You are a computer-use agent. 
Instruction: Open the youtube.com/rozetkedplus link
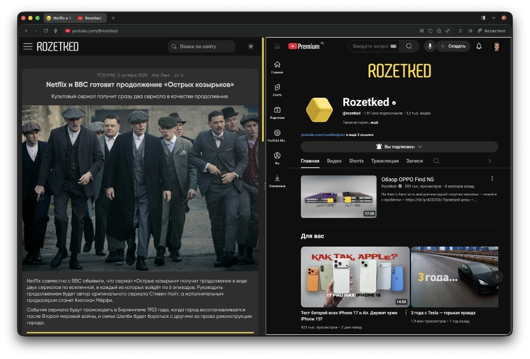coord(323,135)
